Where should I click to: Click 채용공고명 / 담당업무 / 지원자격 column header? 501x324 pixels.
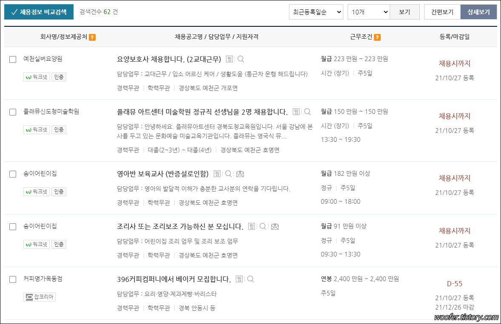coord(217,37)
